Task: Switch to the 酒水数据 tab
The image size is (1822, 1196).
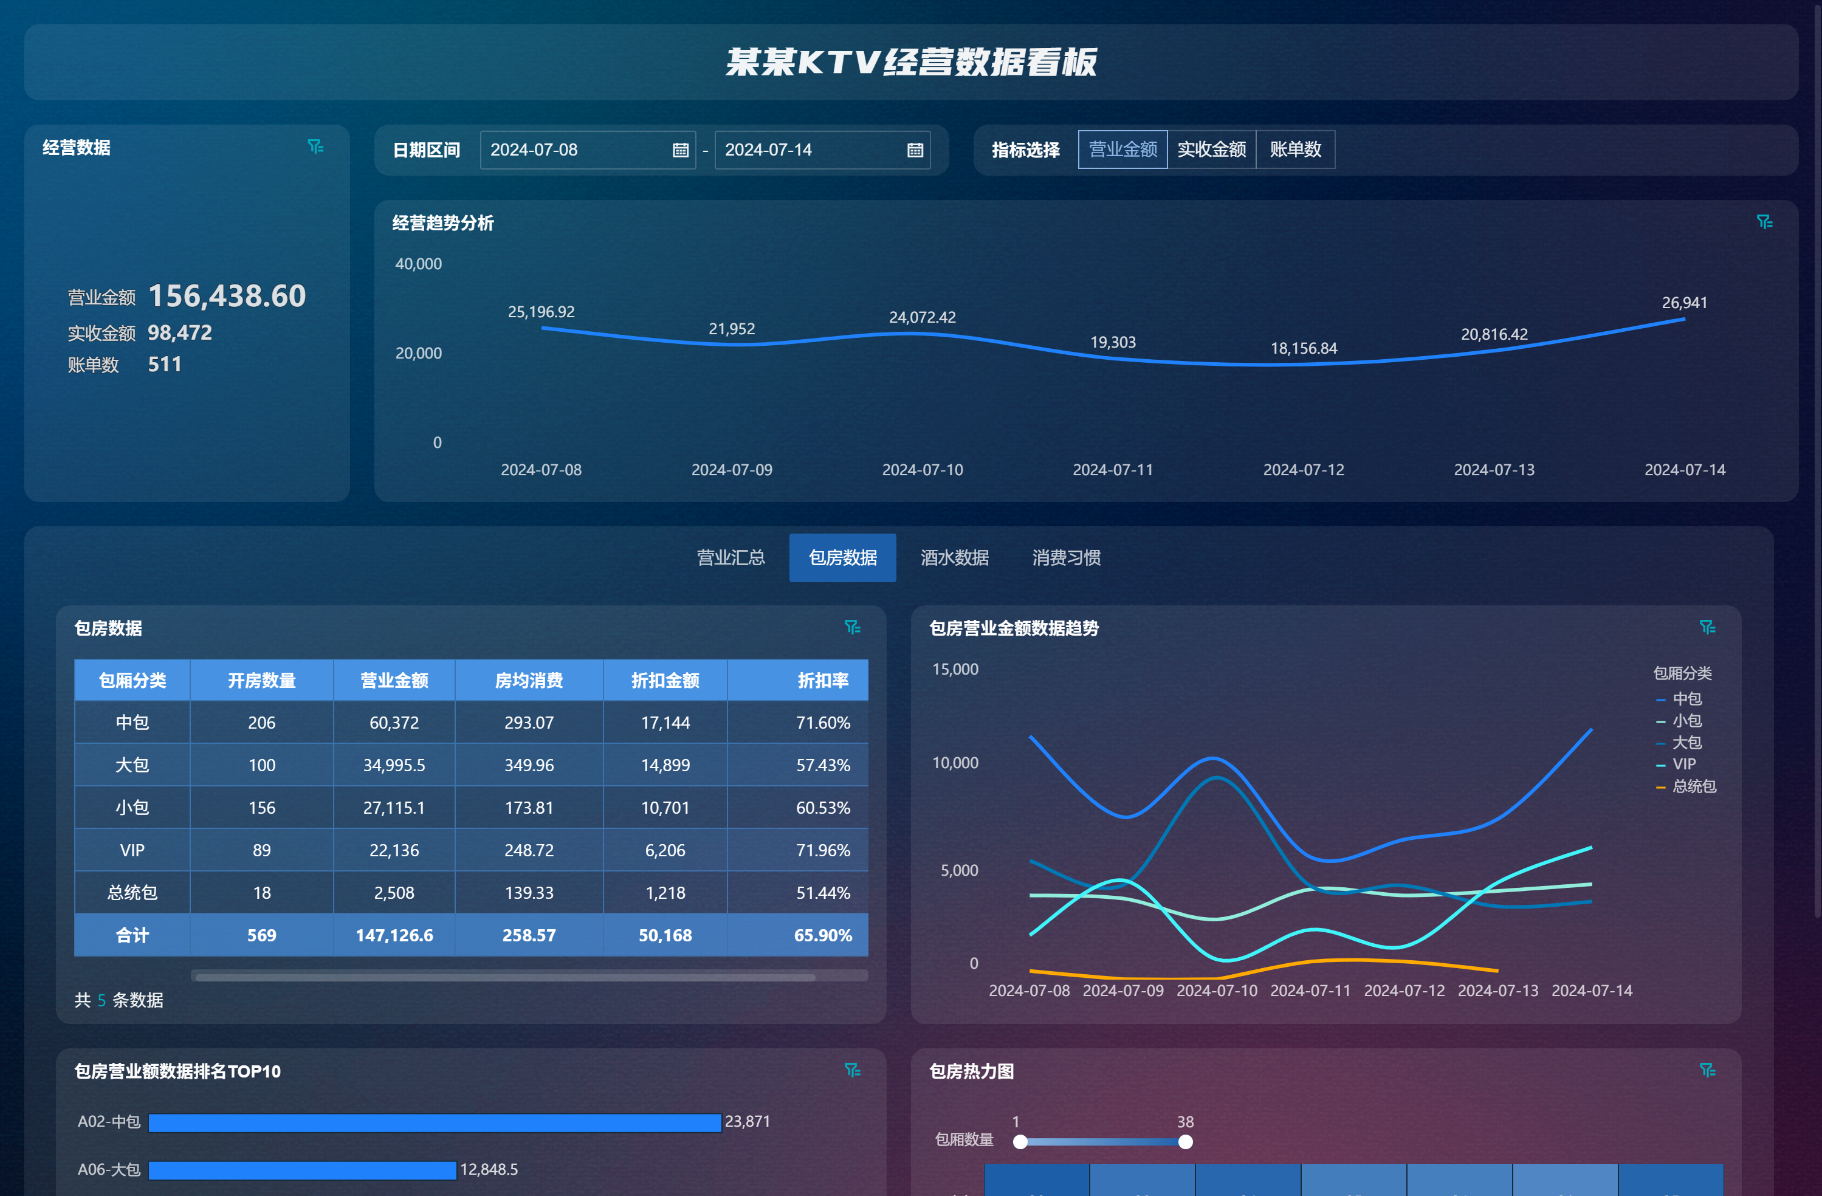Action: (x=954, y=557)
